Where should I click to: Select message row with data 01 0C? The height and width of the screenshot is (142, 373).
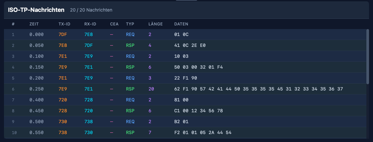182,34
